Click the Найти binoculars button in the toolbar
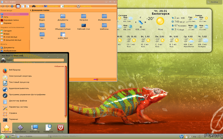 pos(37,6)
